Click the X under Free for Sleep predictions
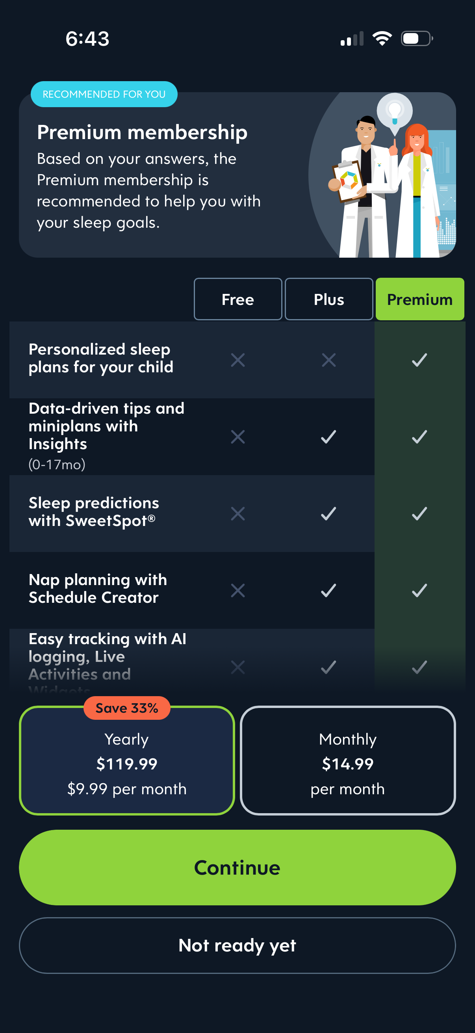475x1033 pixels. pyautogui.click(x=237, y=513)
